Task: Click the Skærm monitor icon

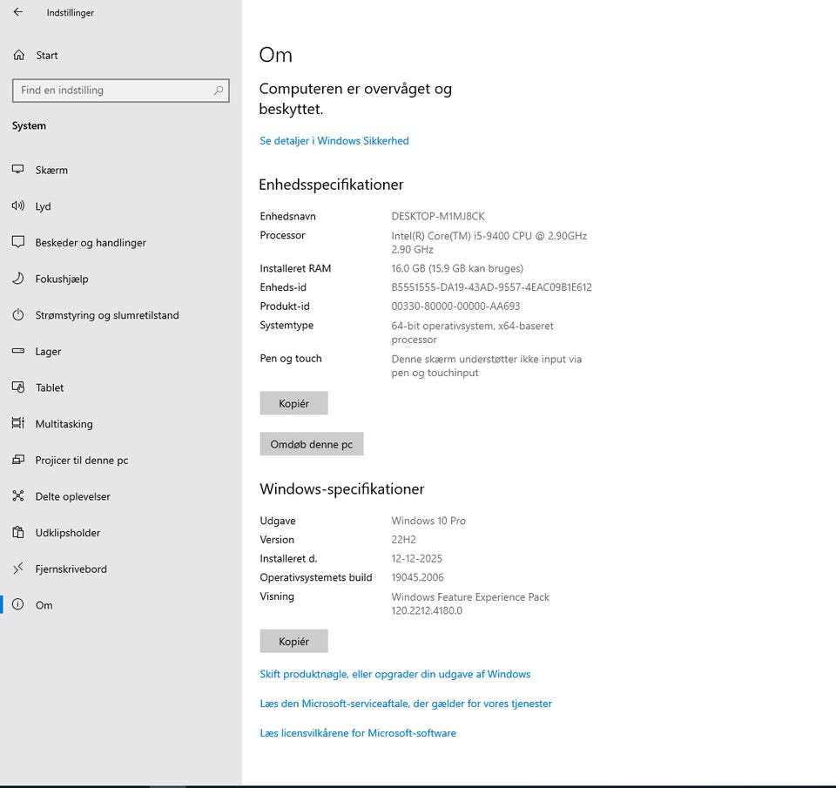Action: (x=18, y=170)
